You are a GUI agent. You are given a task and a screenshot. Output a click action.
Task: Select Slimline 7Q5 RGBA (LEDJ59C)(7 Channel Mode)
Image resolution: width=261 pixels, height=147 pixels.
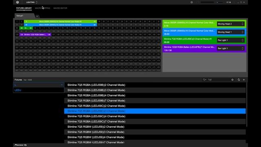(155, 122)
